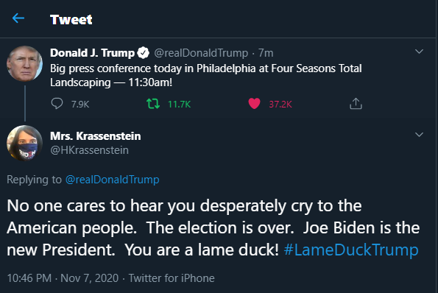The width and height of the screenshot is (438, 293).
Task: Open the share icon on Trump's tweet
Action: [356, 104]
